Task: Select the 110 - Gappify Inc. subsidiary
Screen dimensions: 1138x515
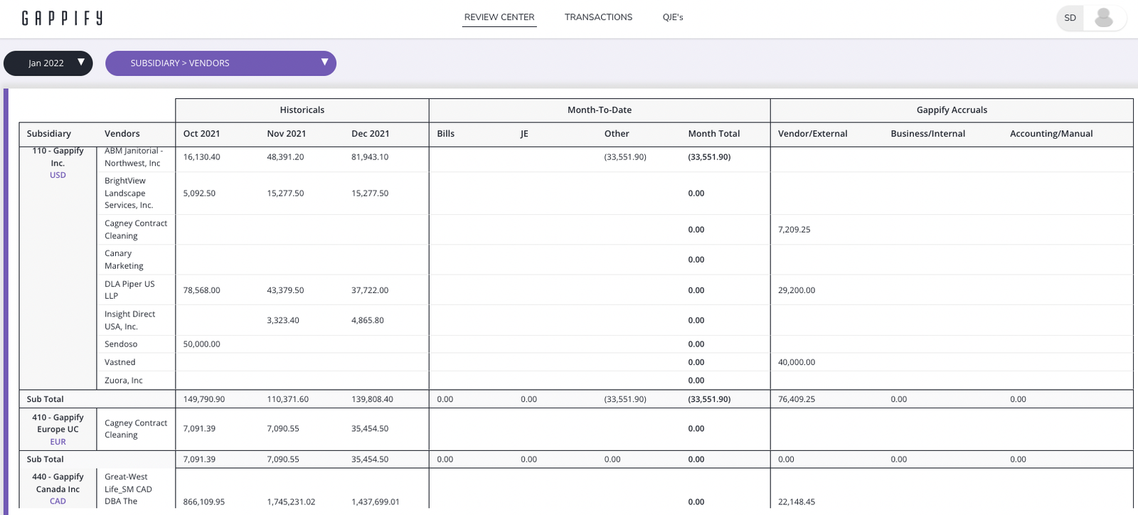Action: 58,156
